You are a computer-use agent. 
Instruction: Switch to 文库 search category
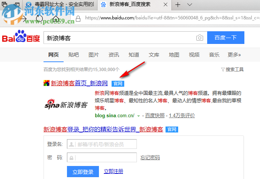[x=154, y=55]
